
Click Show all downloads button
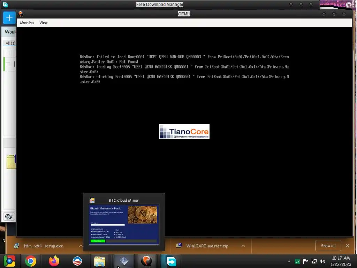[x=328, y=246]
